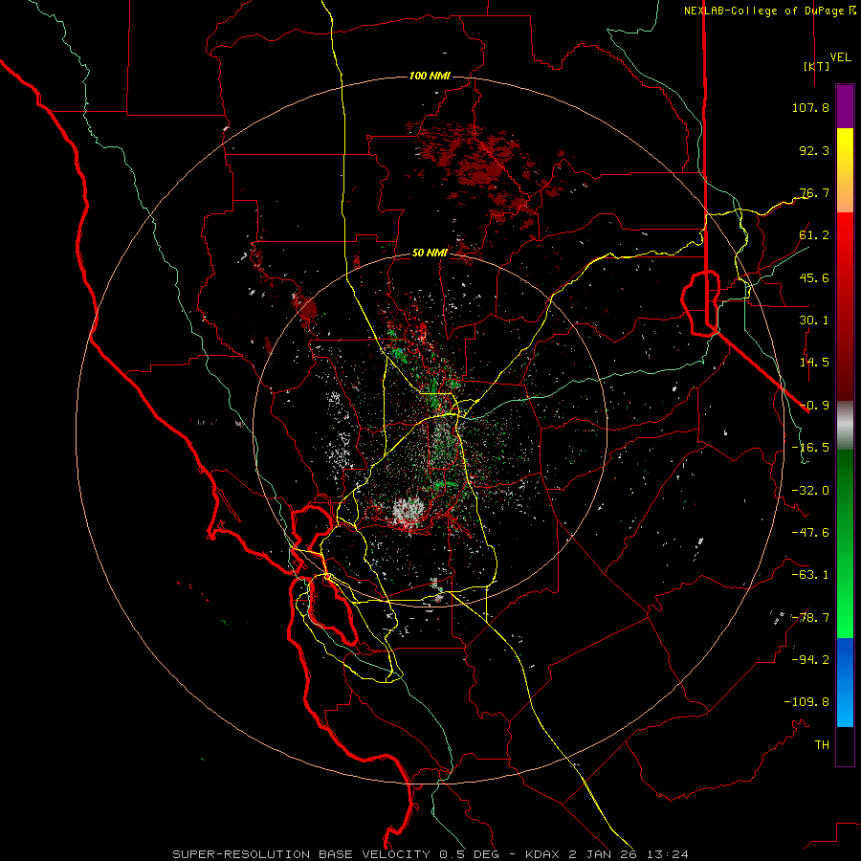Click the 50 NMI range ring label
This screenshot has width=861, height=861.
(430, 254)
